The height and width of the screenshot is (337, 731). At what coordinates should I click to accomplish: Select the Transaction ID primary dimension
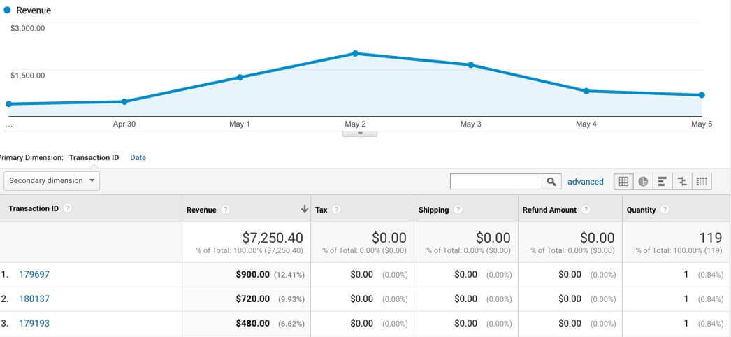tap(94, 158)
